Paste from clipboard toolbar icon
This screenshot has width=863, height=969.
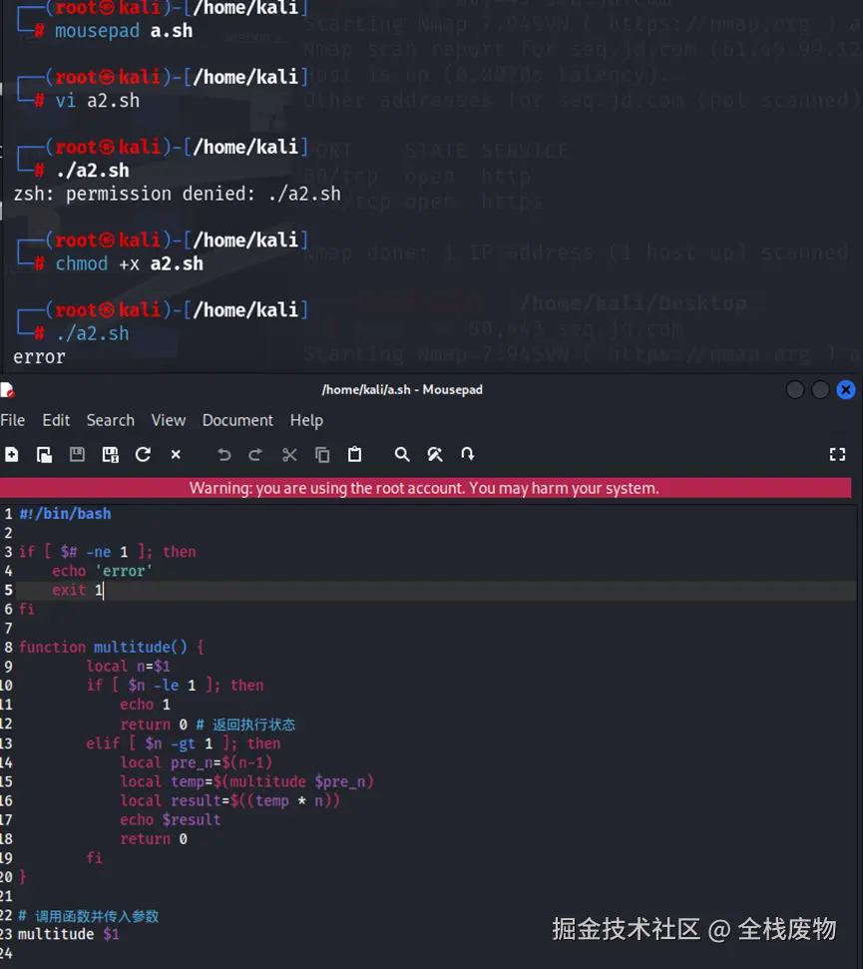(x=354, y=455)
